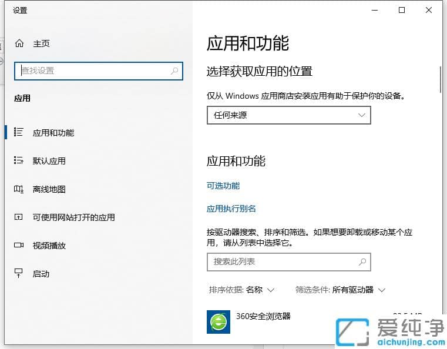Click the 启动 startup icon
The width and height of the screenshot is (447, 349).
[19, 274]
